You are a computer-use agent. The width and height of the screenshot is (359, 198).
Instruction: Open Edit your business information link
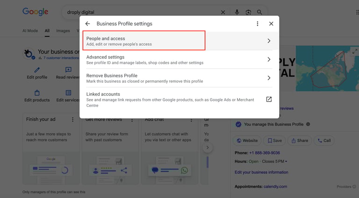click(x=261, y=172)
